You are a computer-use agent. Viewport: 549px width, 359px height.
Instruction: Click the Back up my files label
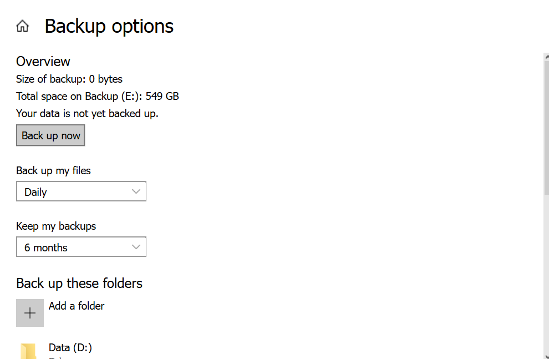click(x=53, y=170)
